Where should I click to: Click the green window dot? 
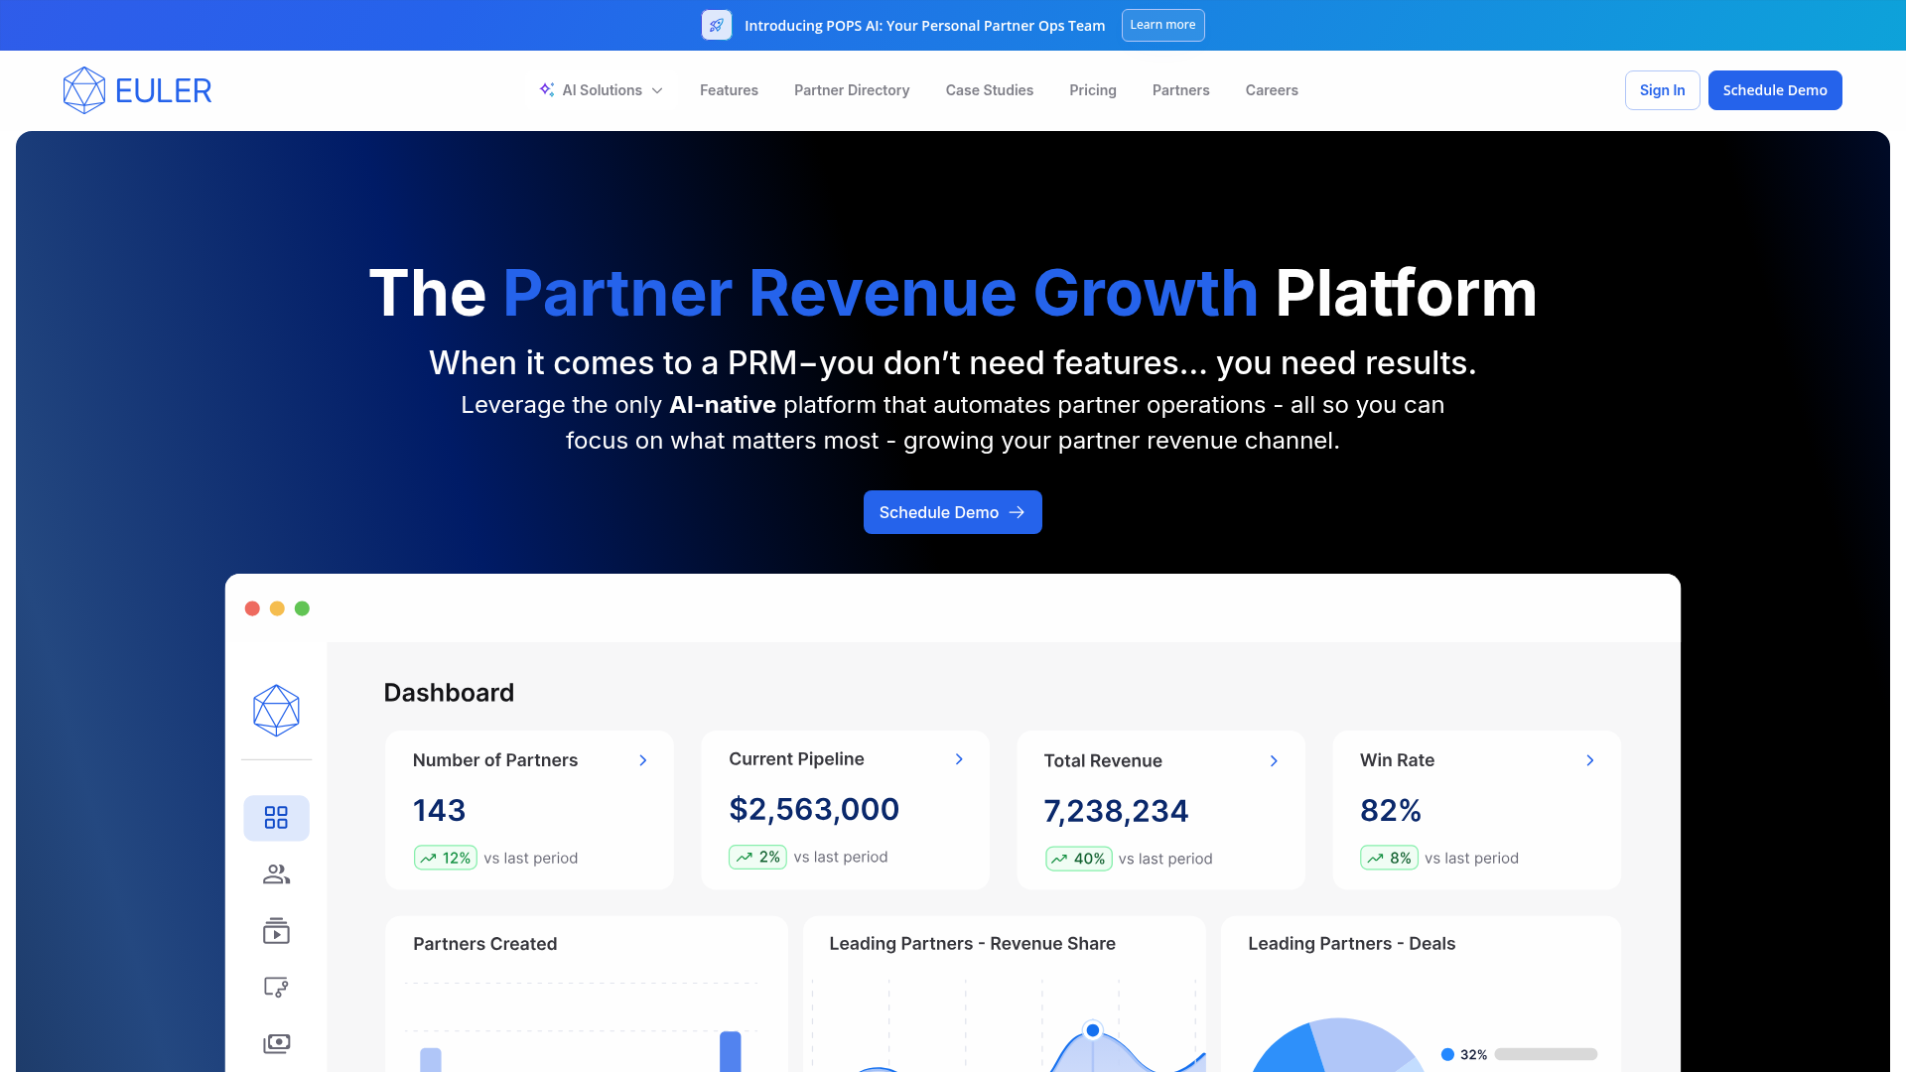click(302, 608)
